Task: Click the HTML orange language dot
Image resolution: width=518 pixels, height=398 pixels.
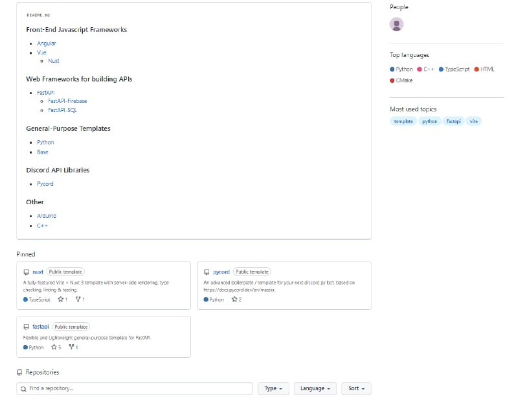Action: click(477, 69)
